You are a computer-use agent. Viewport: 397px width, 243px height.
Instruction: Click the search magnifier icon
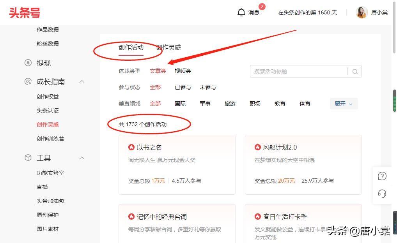354,72
